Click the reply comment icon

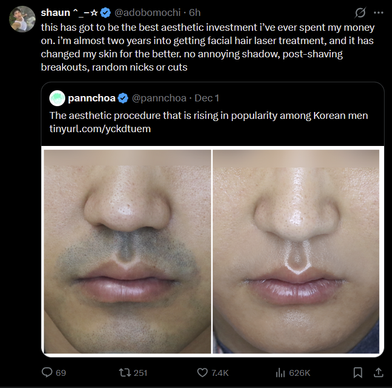point(47,373)
